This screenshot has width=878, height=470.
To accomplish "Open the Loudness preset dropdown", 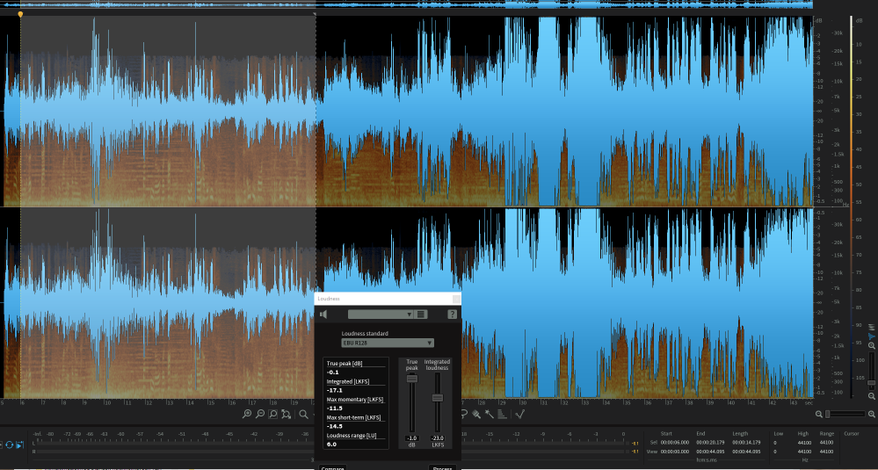I will [x=381, y=315].
